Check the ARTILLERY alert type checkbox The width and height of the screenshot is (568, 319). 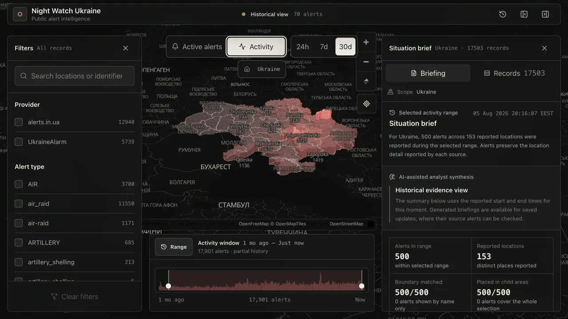19,242
